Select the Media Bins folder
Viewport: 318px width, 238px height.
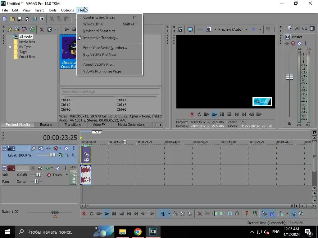pyautogui.click(x=27, y=42)
